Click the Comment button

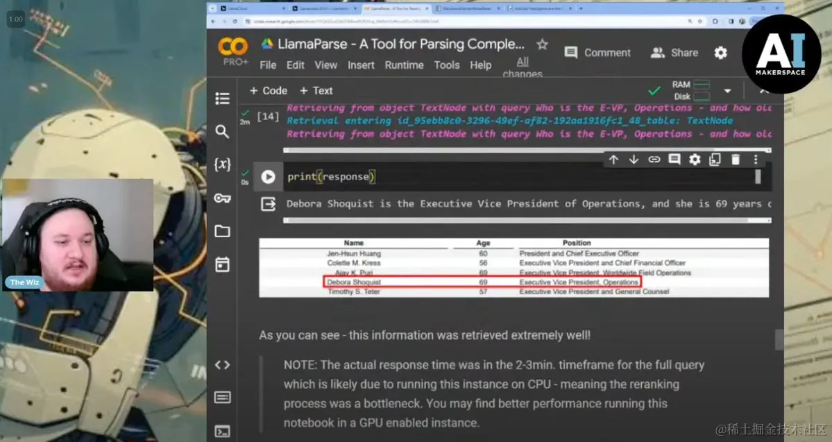(597, 53)
